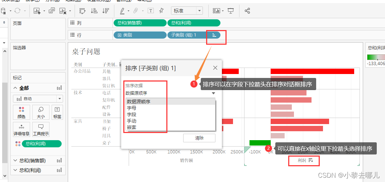Click the 书架 subcategory row label
This screenshot has width=385, height=182.
[106, 121]
